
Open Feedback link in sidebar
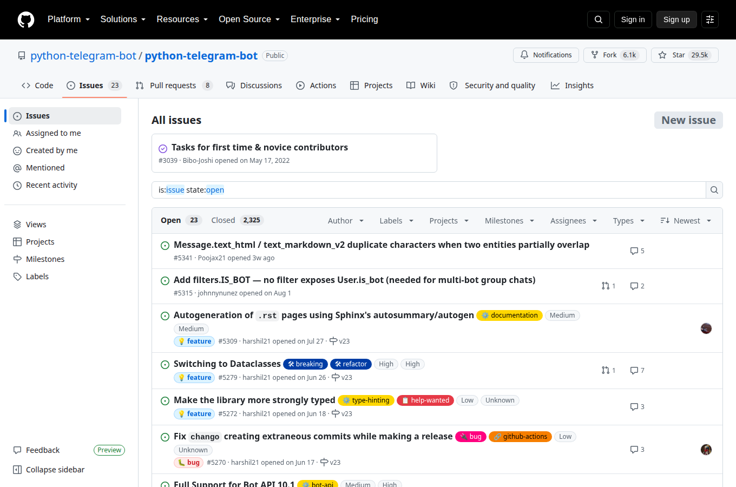click(x=36, y=450)
